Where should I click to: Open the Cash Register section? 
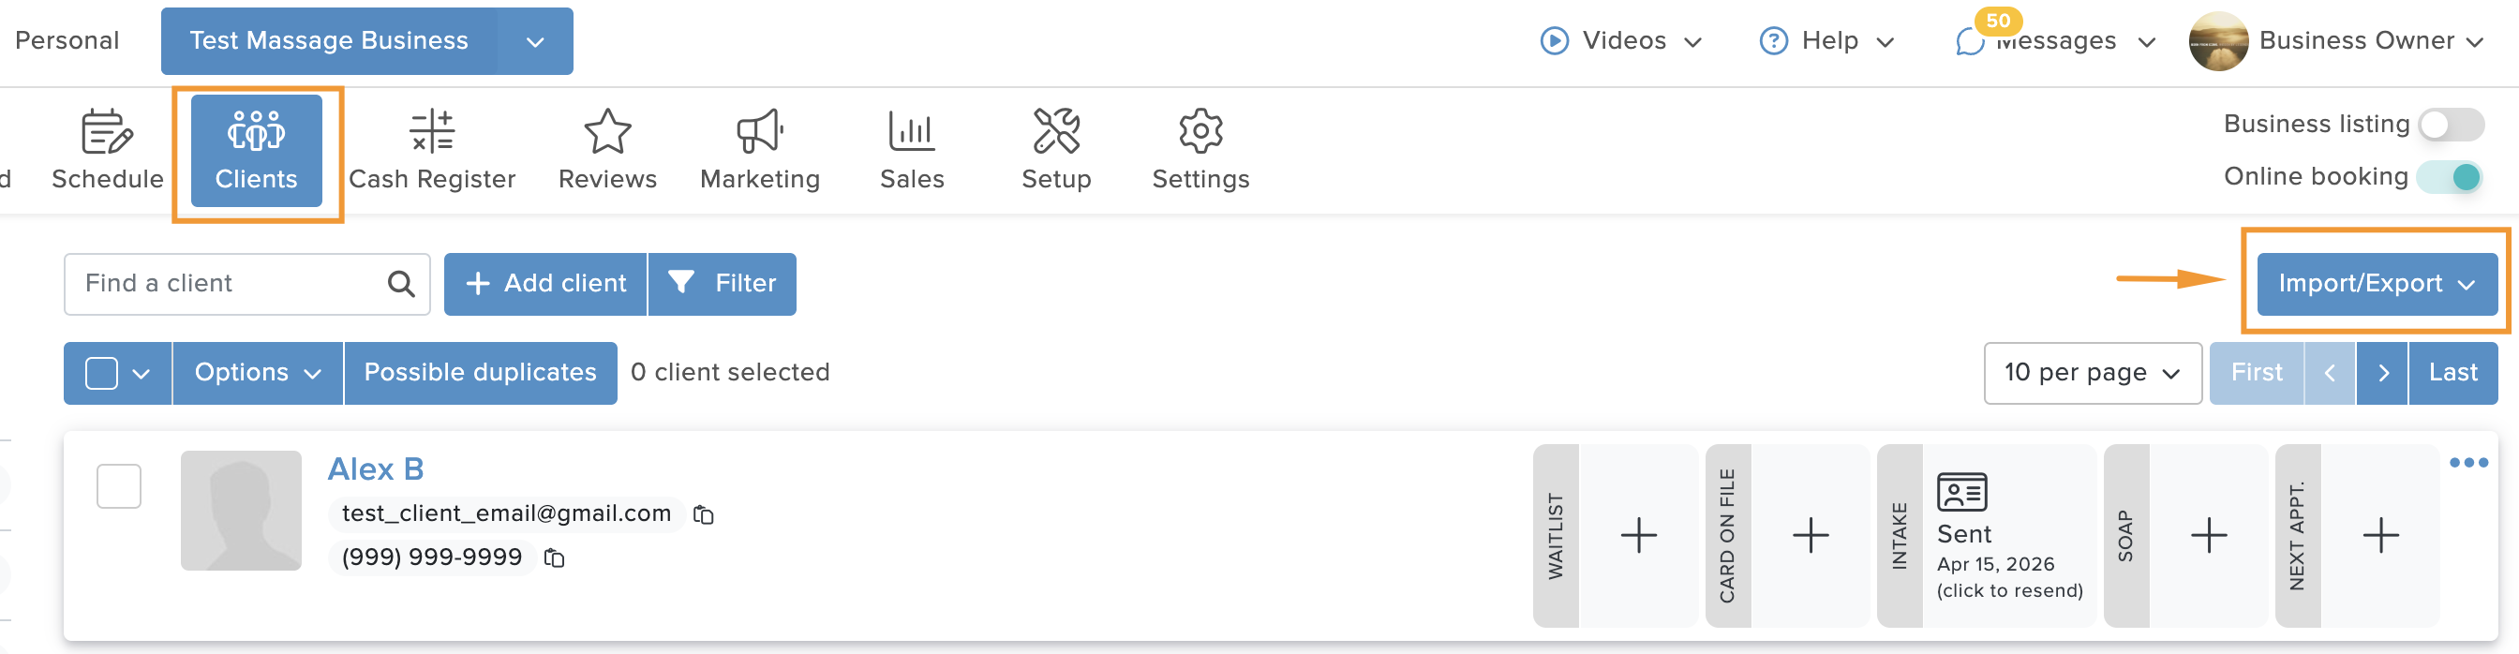point(431,151)
